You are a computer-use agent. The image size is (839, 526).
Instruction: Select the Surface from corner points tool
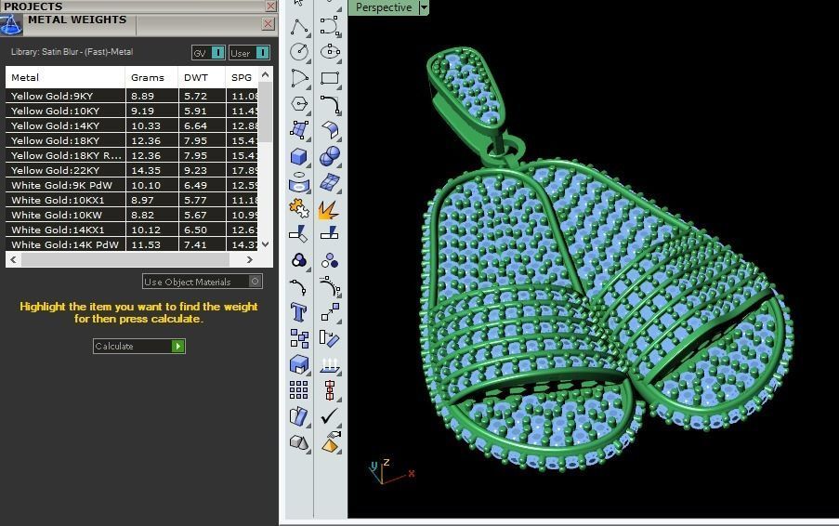[299, 129]
